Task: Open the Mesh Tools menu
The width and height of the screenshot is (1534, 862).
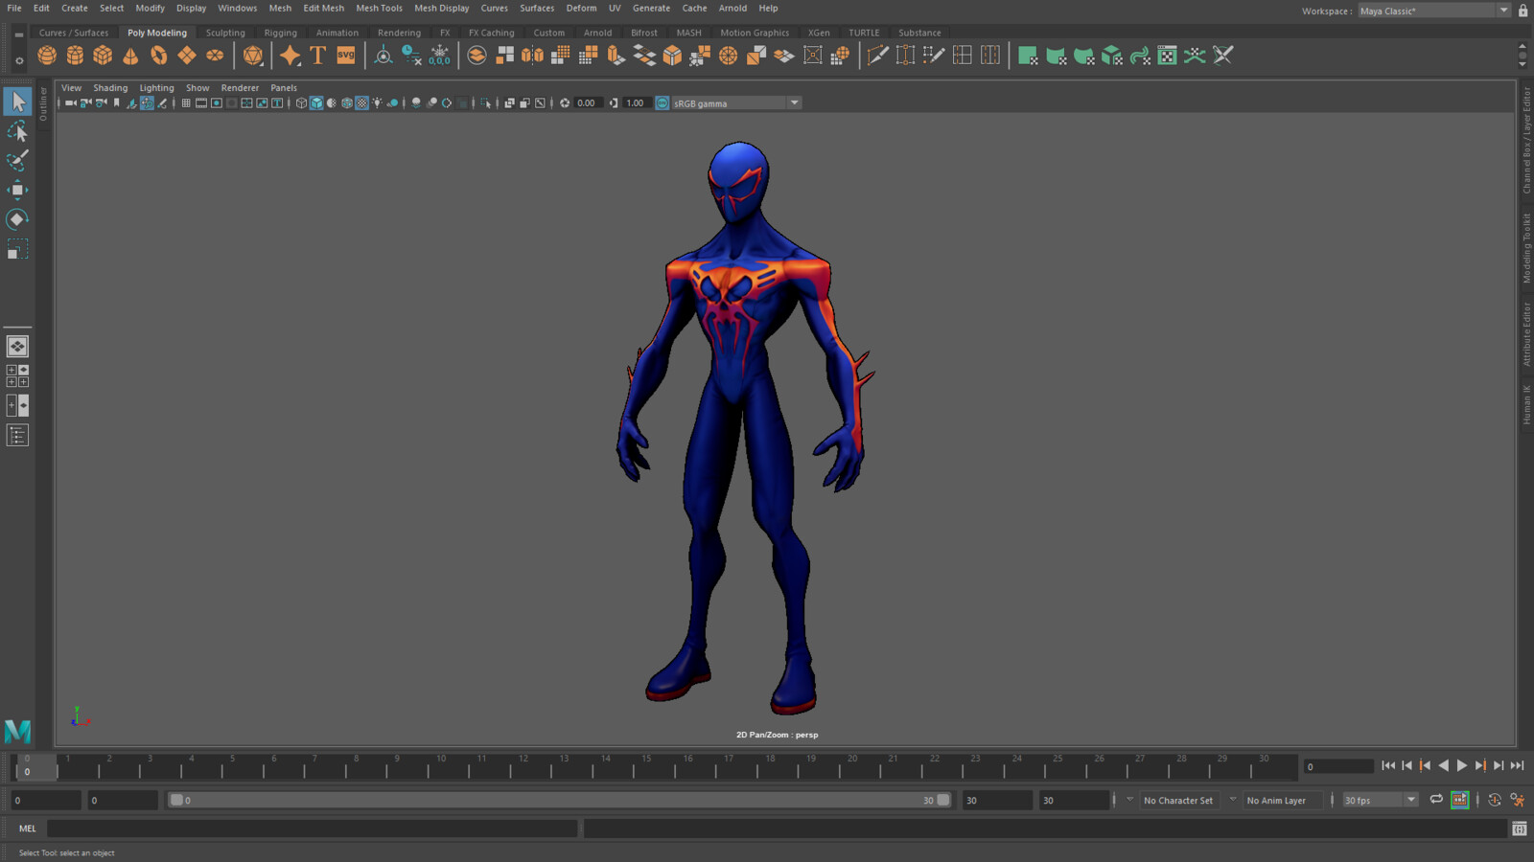Action: tap(379, 8)
